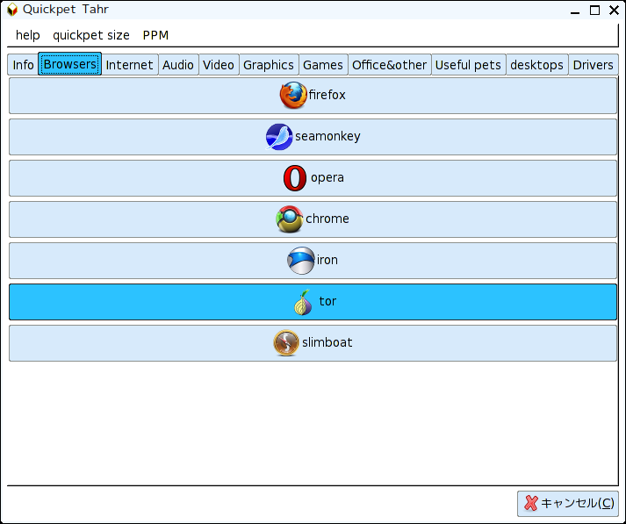This screenshot has height=524, width=626.
Task: Click the Tor onion icon
Action: point(304,302)
